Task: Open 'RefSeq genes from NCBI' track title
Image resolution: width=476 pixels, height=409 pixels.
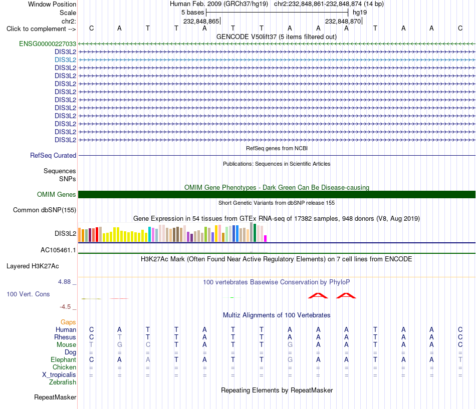Action: [277, 148]
